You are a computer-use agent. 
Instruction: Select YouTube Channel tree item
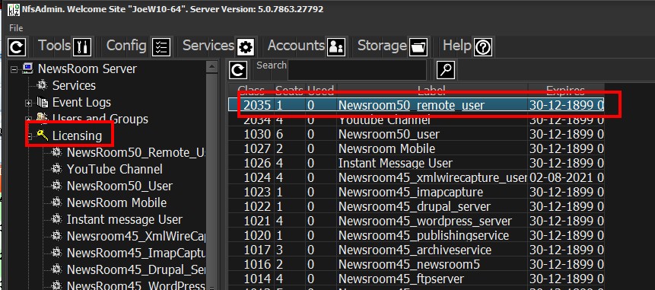pos(114,169)
